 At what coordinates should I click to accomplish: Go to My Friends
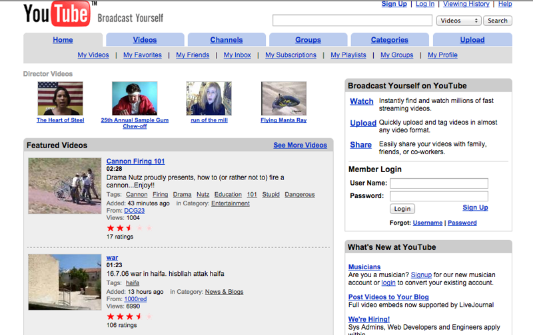(193, 55)
